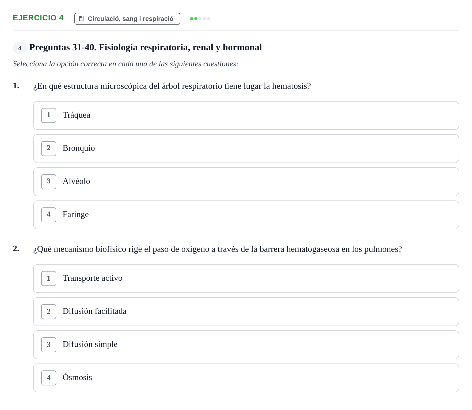The width and height of the screenshot is (472, 410).
Task: Choose 'Bronquio' option in question 1
Action: pos(246,149)
